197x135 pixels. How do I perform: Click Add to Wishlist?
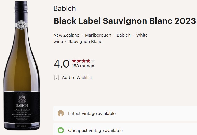[x=77, y=77]
